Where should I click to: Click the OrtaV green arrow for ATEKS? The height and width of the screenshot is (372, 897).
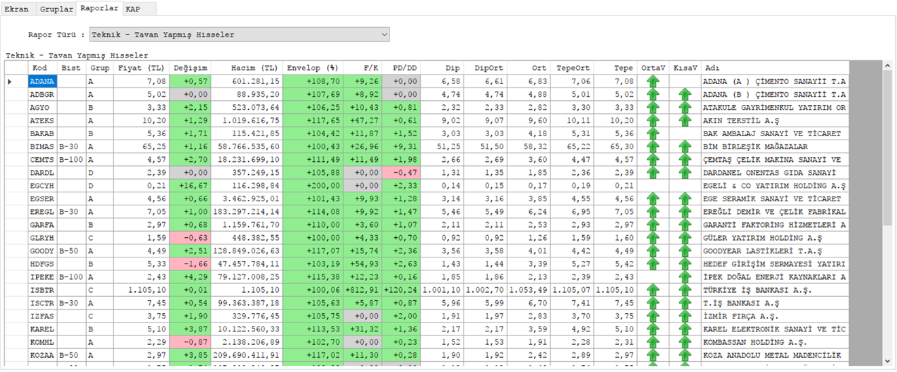point(653,121)
